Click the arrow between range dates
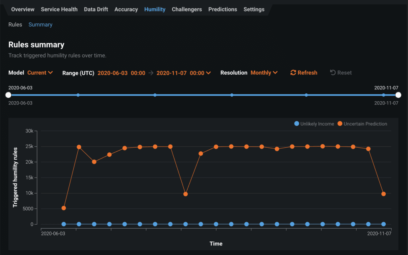This screenshot has width=408, height=255. point(151,73)
